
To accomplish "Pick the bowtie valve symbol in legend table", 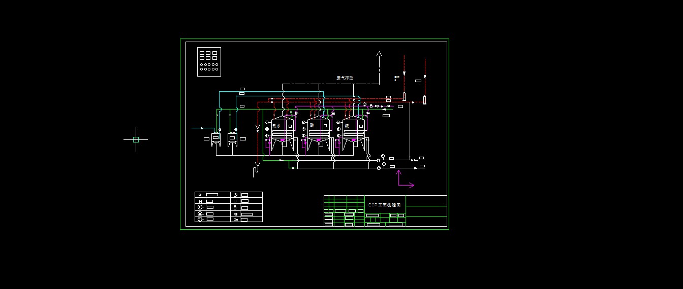I will (200, 201).
